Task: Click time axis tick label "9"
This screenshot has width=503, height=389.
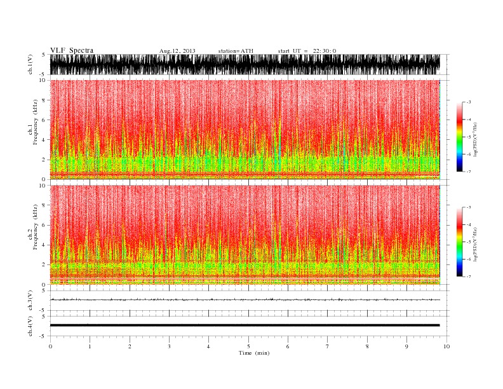Action: point(406,346)
